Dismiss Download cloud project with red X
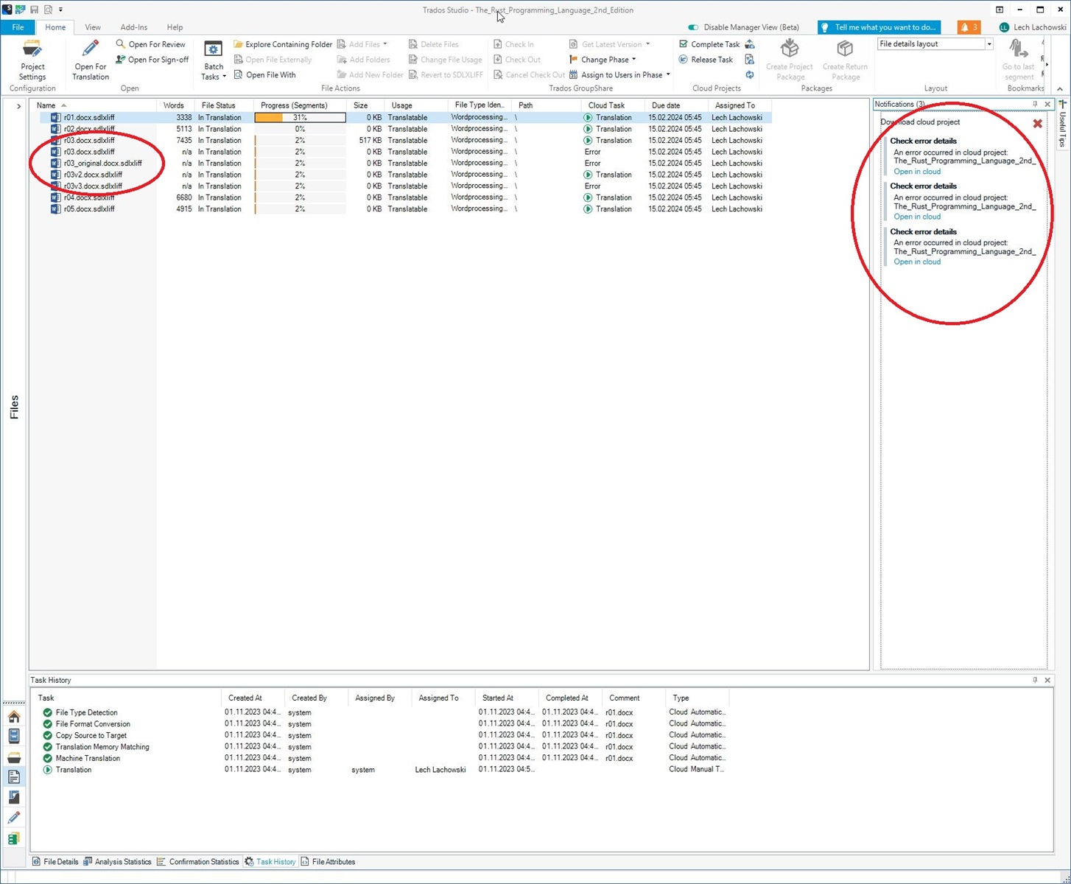This screenshot has width=1071, height=884. tap(1037, 124)
